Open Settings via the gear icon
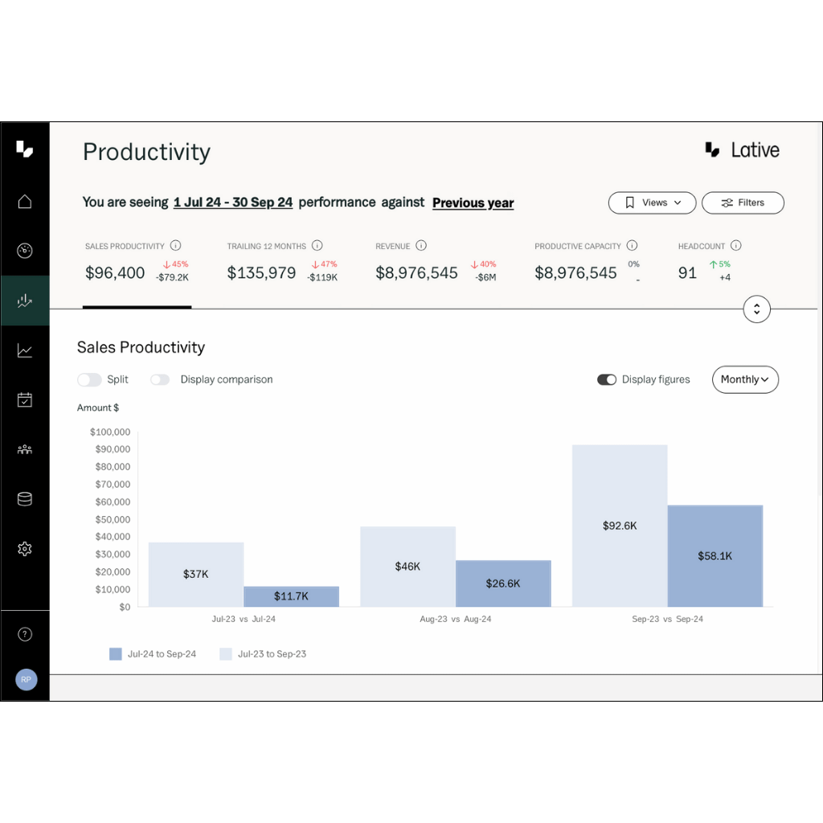The height and width of the screenshot is (823, 823). pyautogui.click(x=24, y=548)
